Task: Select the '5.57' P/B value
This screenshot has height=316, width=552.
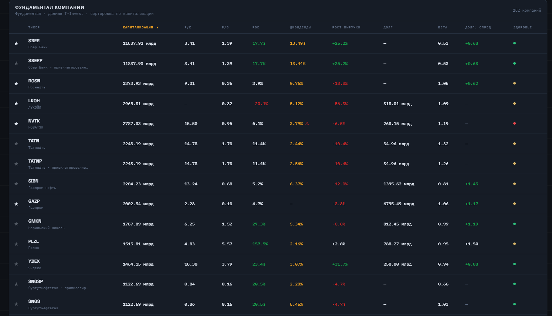Action: point(227,244)
